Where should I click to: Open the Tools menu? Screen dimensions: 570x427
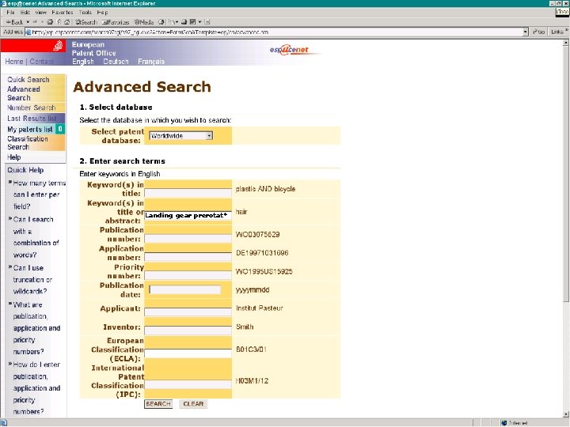(85, 13)
